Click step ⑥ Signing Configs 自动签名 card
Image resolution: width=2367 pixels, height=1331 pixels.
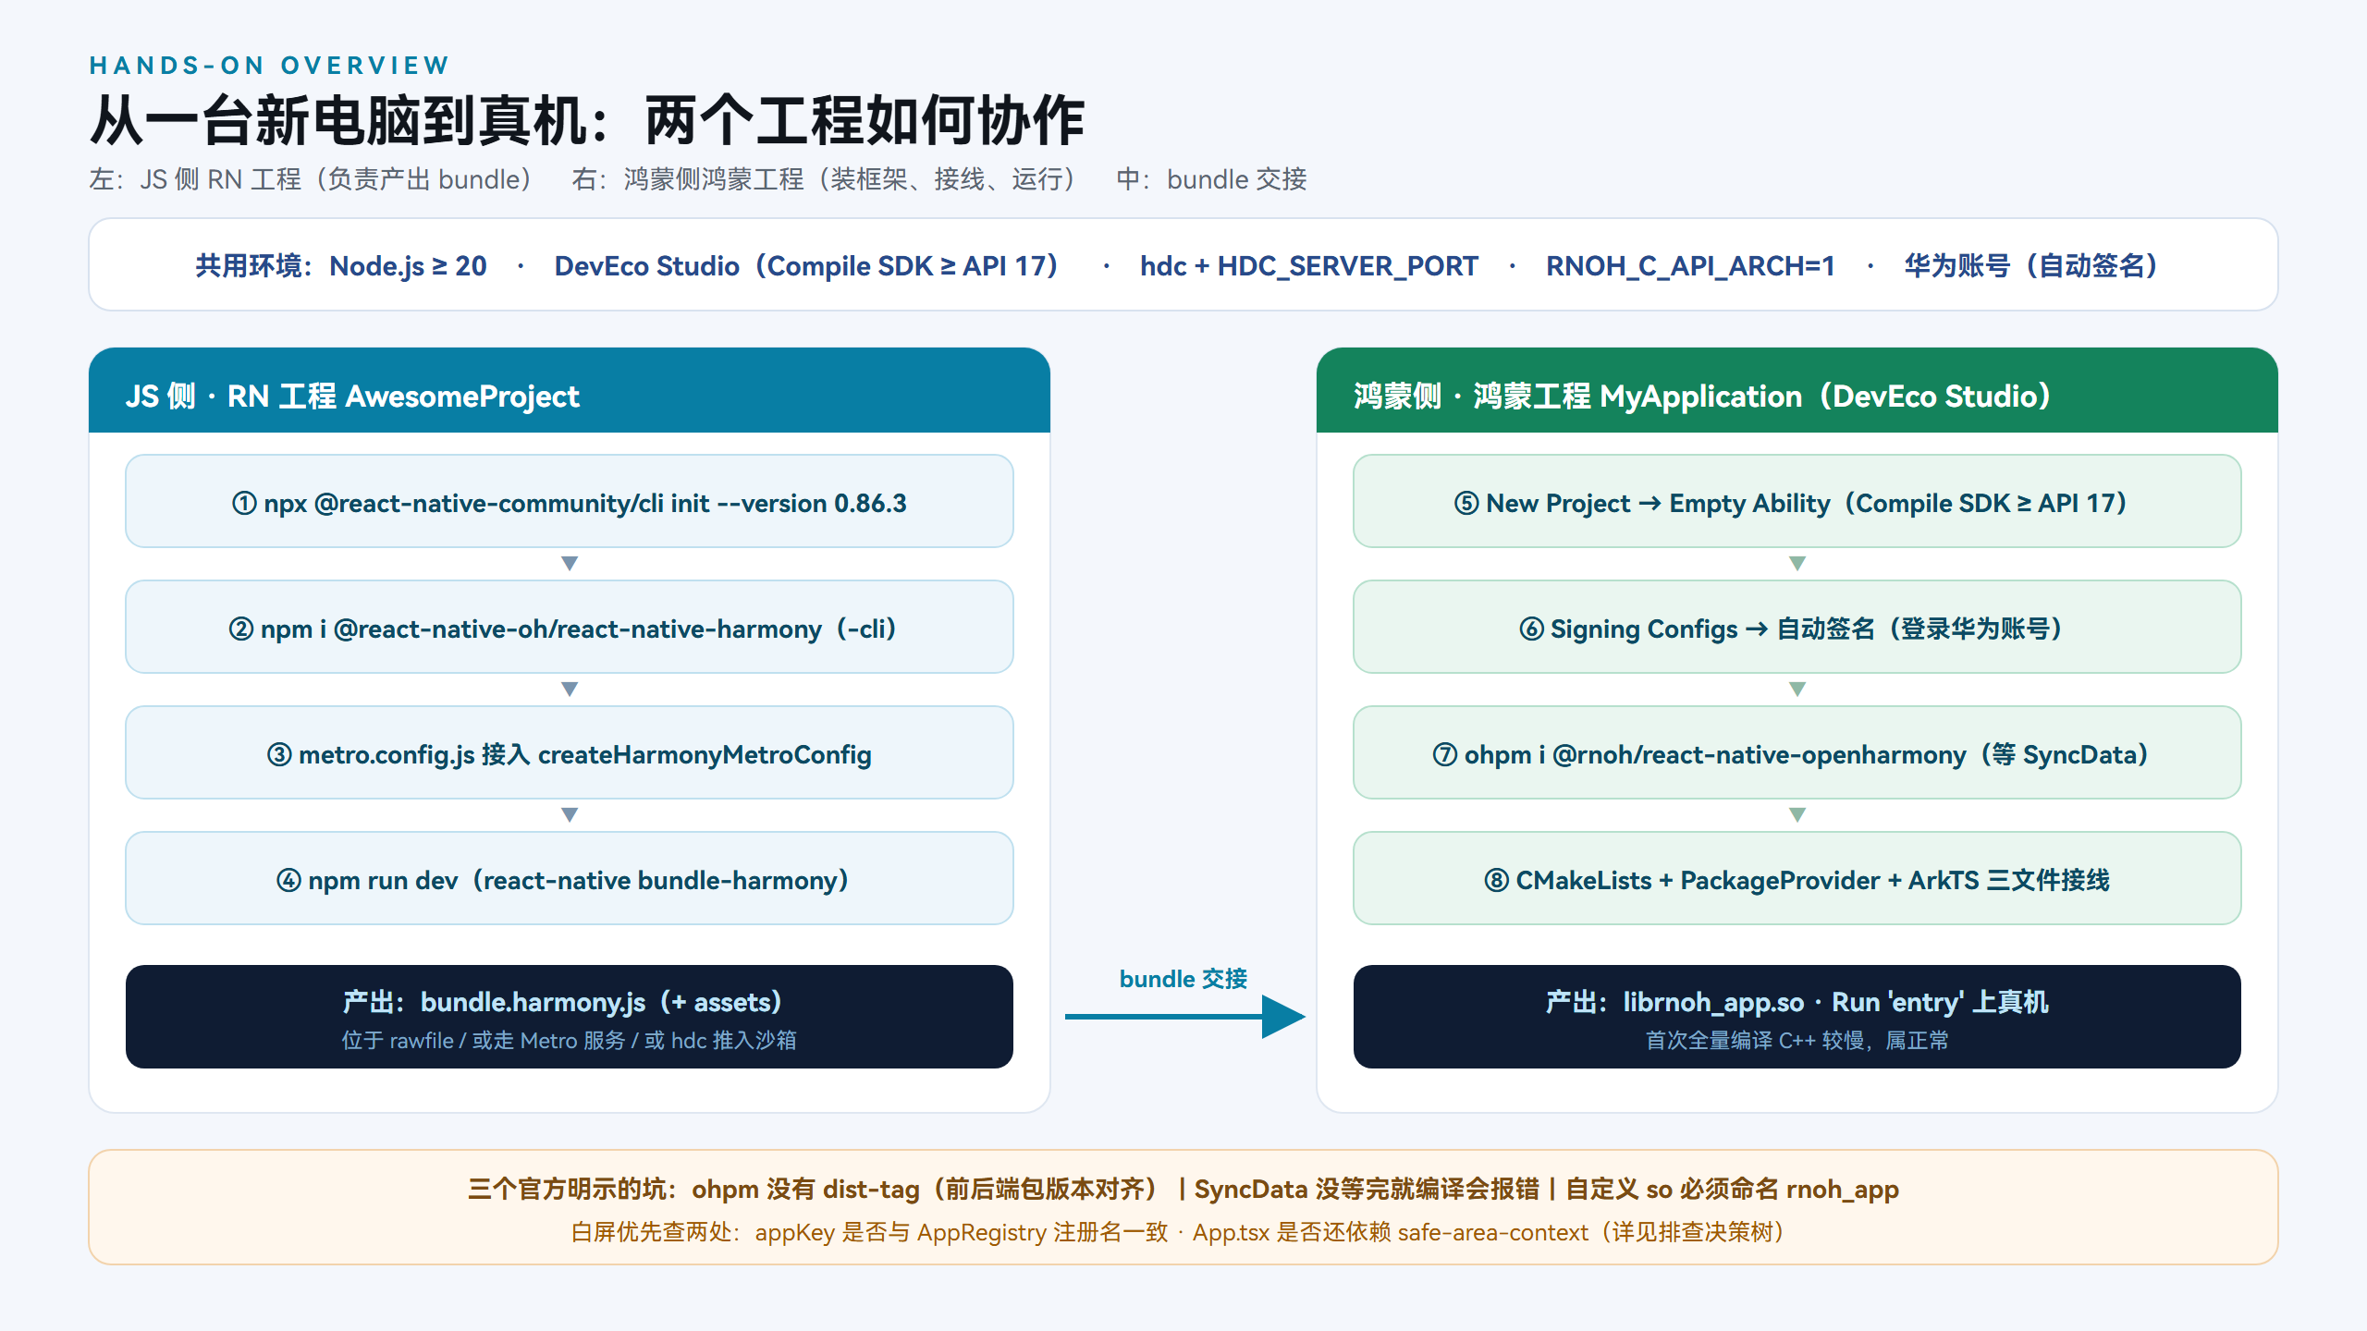[1797, 627]
